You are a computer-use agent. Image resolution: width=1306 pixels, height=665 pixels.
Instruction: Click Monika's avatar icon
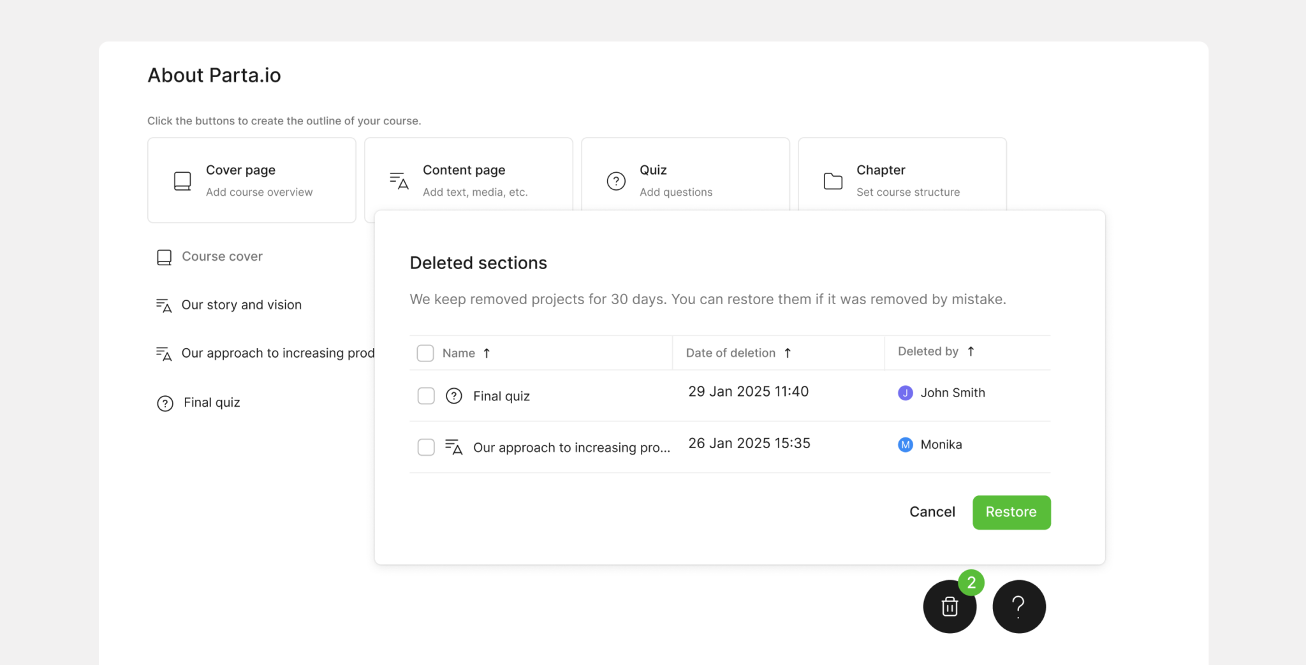[x=905, y=444]
